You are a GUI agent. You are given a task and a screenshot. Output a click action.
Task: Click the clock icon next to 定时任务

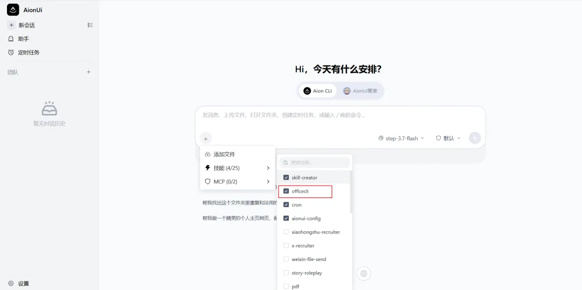11,53
